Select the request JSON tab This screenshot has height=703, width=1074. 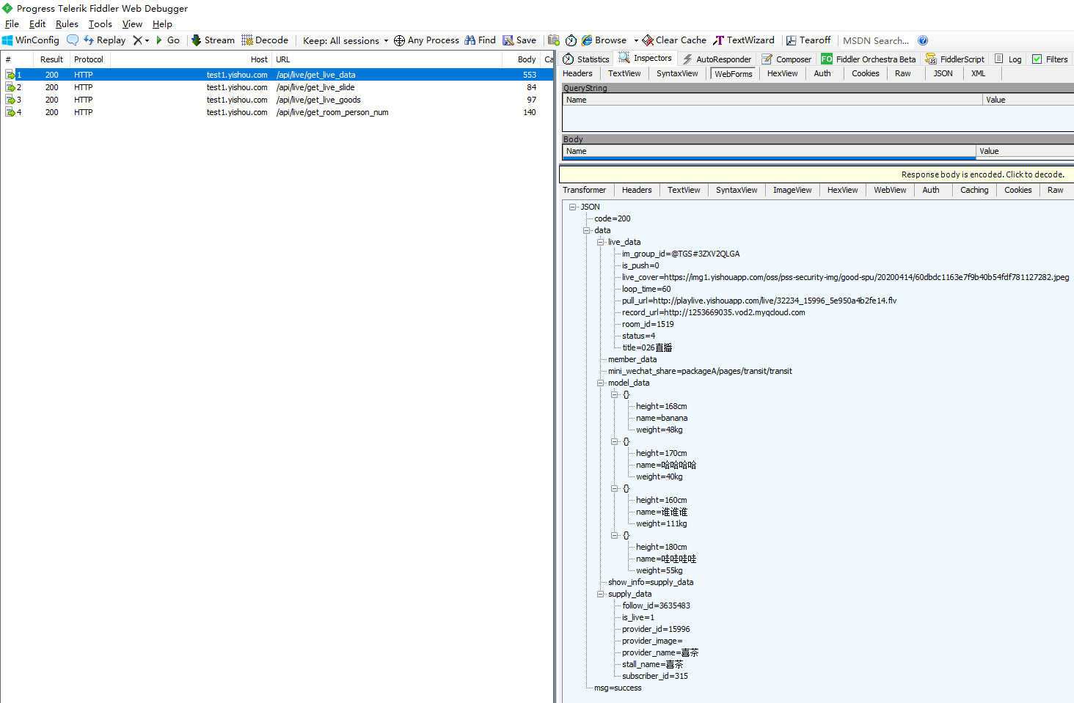[943, 73]
